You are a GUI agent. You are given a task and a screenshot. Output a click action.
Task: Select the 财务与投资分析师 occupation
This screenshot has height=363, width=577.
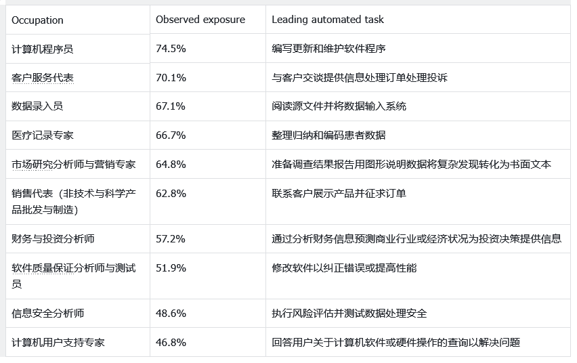pos(53,239)
